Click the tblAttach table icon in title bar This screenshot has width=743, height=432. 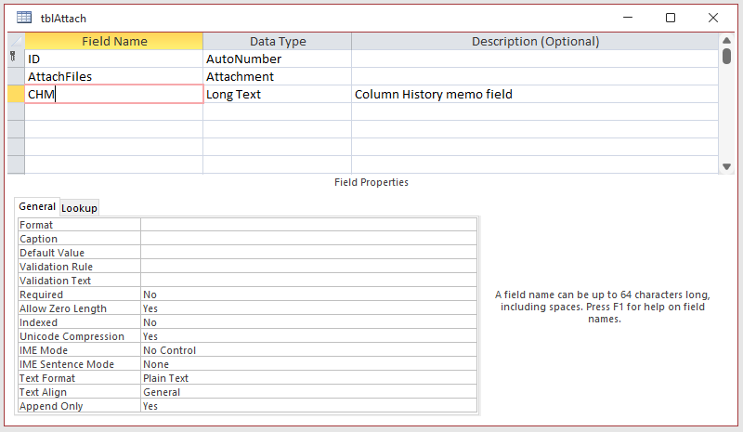[24, 18]
